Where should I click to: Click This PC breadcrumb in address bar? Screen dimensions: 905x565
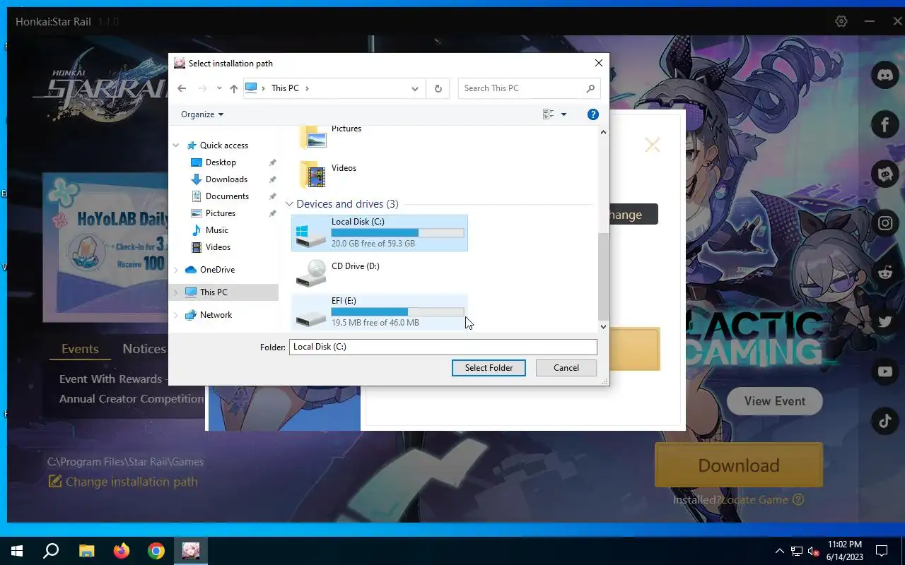tap(285, 88)
